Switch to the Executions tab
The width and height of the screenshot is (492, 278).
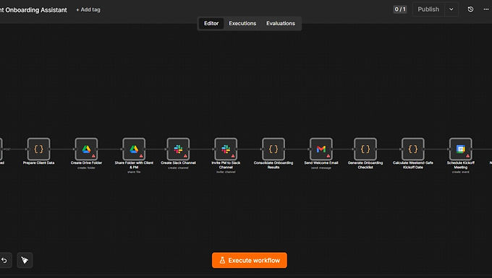coord(242,24)
